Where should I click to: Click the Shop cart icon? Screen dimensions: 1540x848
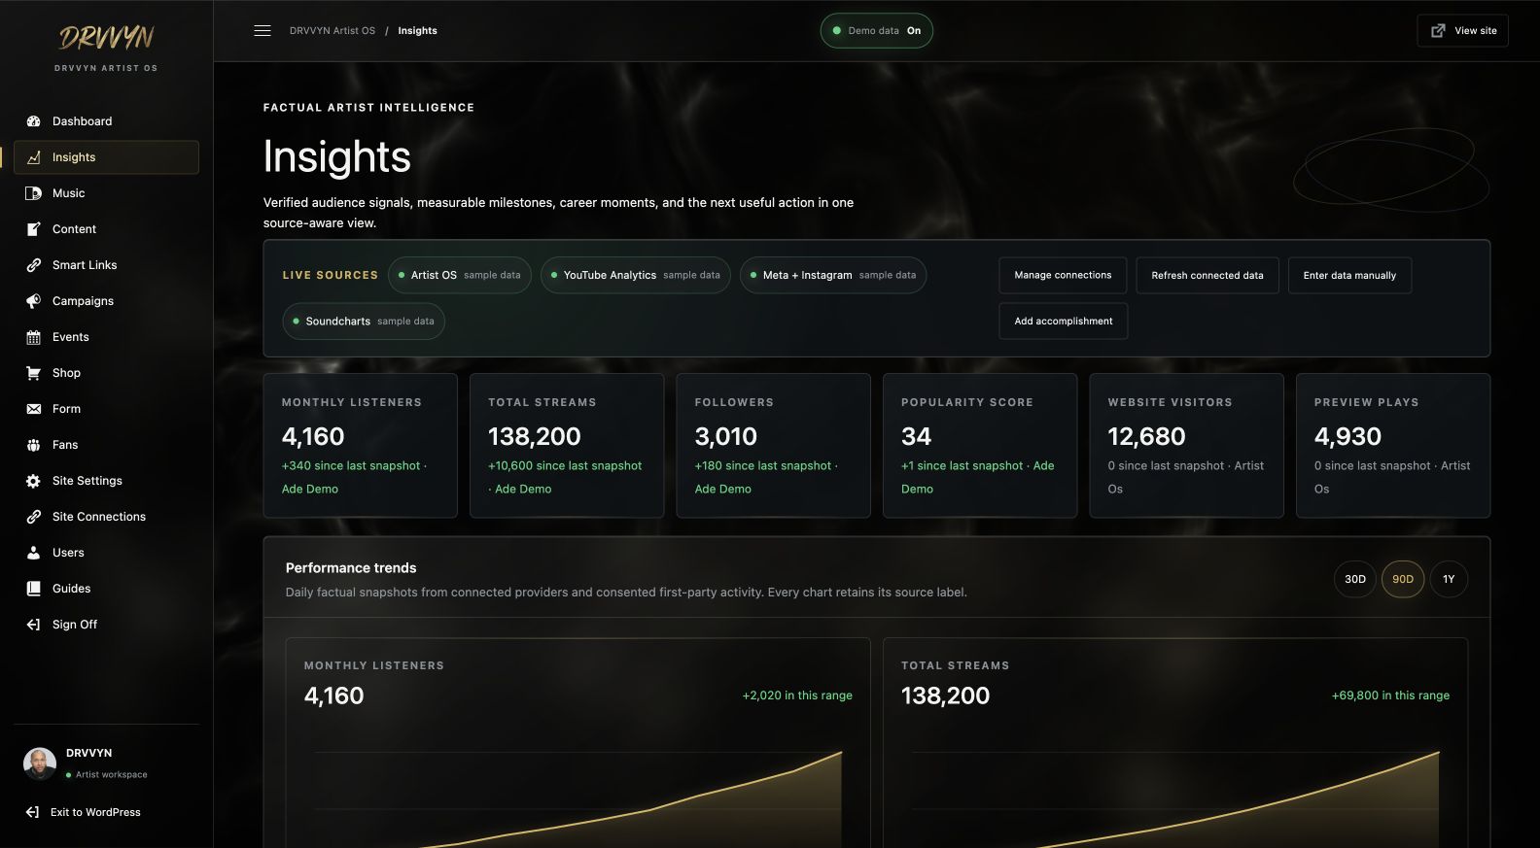click(33, 373)
